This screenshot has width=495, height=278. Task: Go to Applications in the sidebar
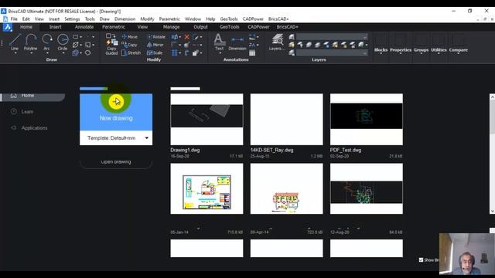click(34, 127)
